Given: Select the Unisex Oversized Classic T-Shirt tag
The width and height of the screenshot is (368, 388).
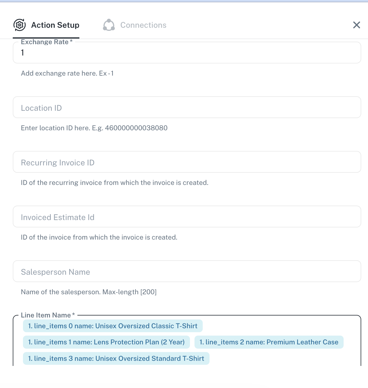Looking at the screenshot, I should coord(113,326).
